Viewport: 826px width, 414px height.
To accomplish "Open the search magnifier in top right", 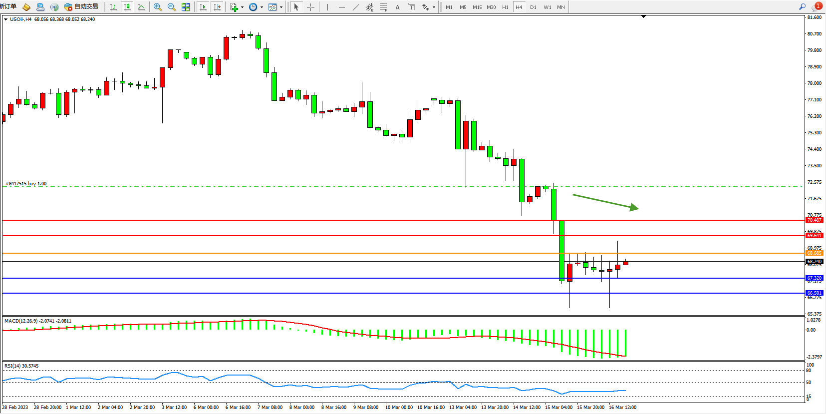I will point(802,6).
